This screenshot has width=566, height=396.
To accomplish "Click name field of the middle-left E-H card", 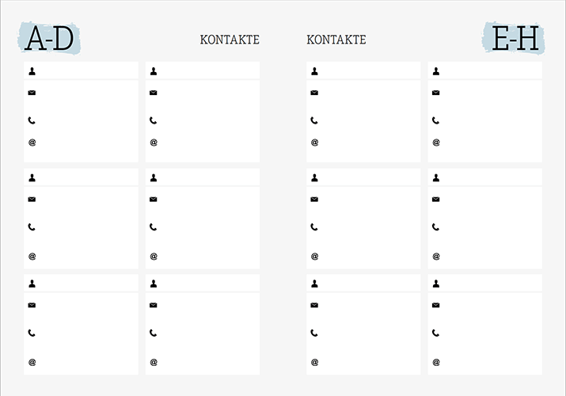I will 363,177.
